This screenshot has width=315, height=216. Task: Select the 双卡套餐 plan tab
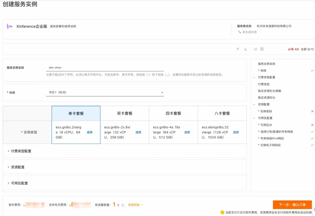(125, 113)
